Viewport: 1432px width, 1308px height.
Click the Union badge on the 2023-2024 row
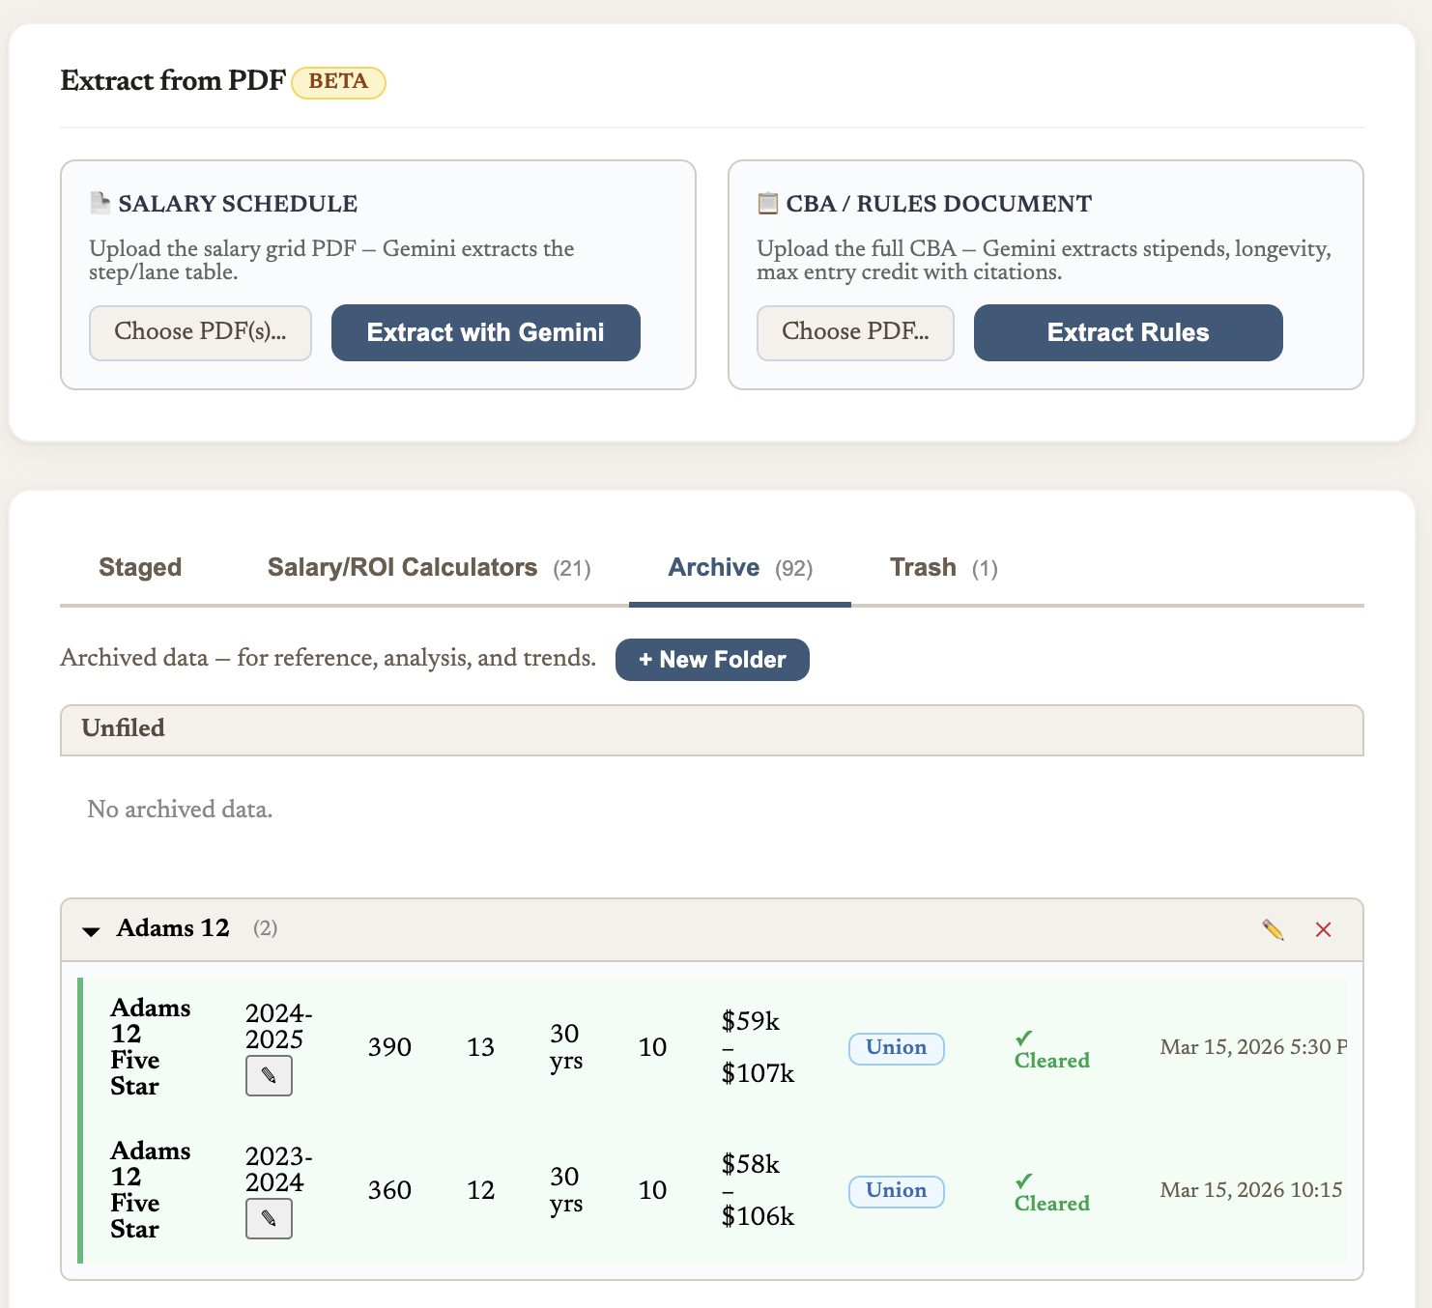pyautogui.click(x=896, y=1191)
